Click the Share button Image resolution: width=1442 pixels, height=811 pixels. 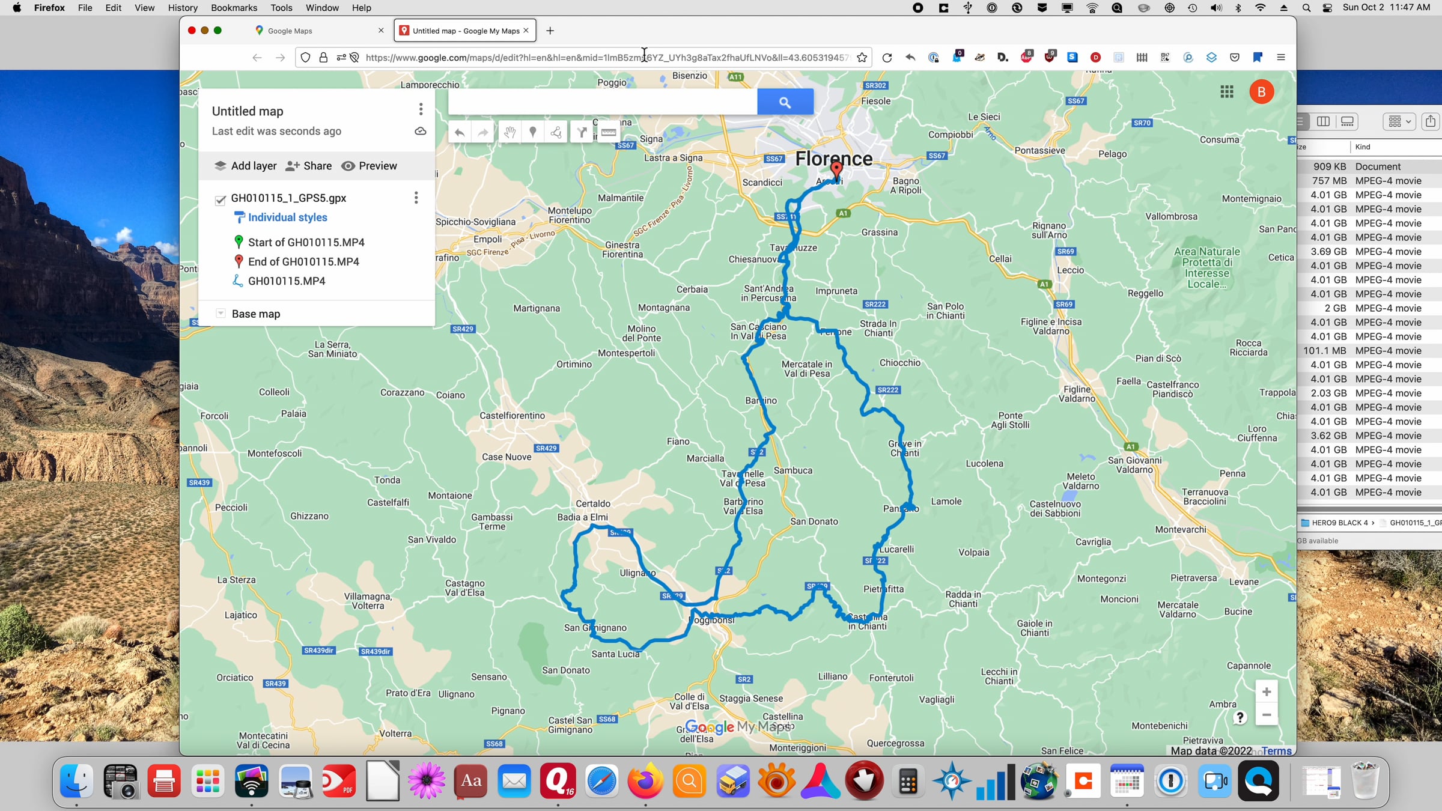point(309,166)
